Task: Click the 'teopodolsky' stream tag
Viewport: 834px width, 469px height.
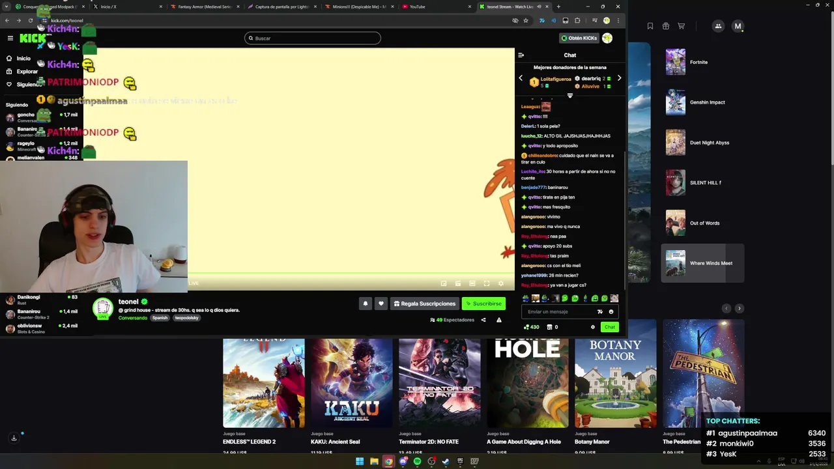Action: (186, 318)
